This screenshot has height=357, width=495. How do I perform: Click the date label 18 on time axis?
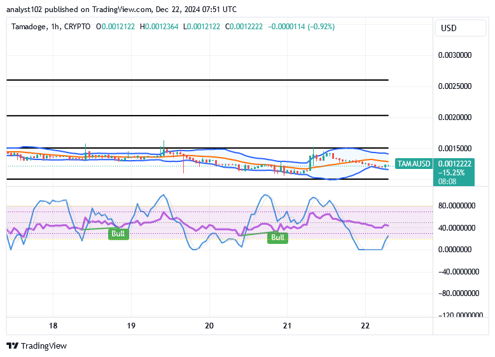(53, 325)
